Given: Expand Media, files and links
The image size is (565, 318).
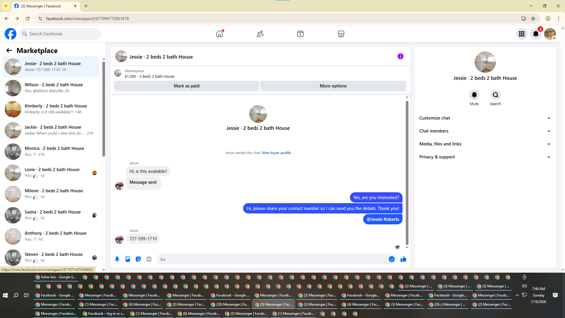Looking at the screenshot, I should pyautogui.click(x=485, y=144).
